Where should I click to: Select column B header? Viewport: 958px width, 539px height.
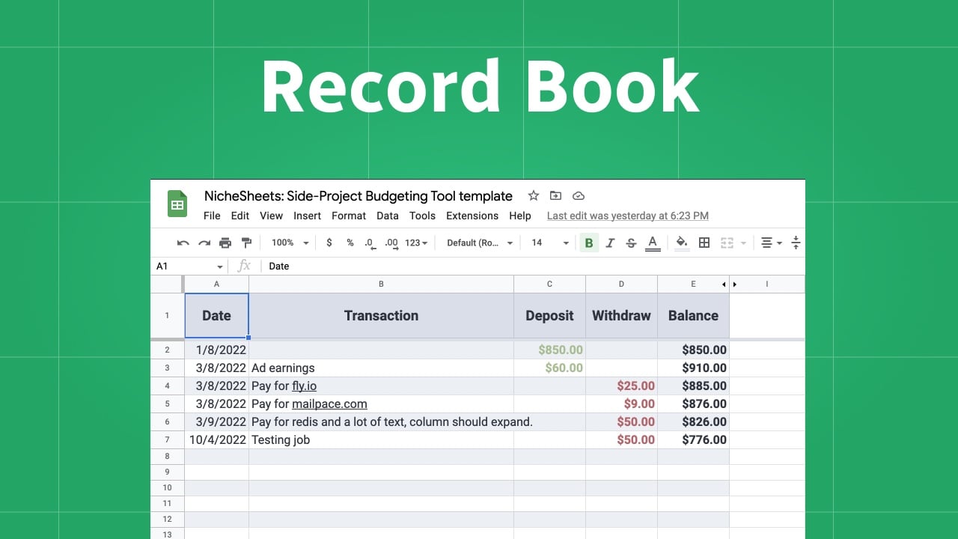pos(381,284)
